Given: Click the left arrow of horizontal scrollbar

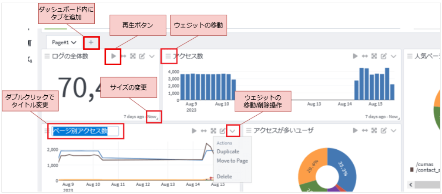Looking at the screenshot, I should (x=412, y=185).
